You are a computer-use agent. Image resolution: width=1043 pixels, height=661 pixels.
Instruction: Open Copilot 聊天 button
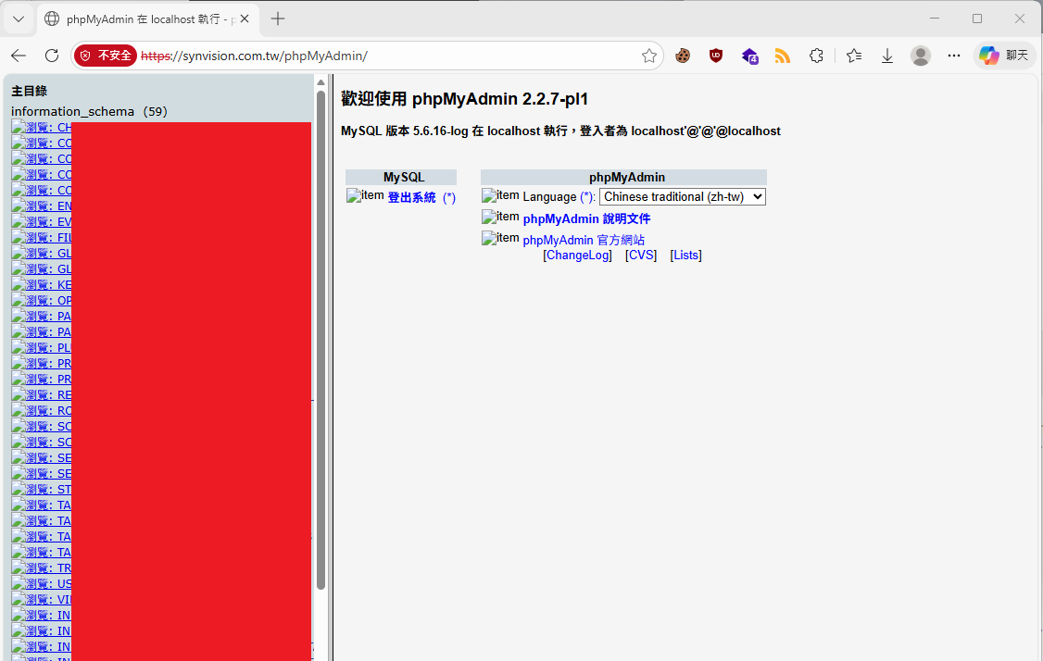(1004, 56)
